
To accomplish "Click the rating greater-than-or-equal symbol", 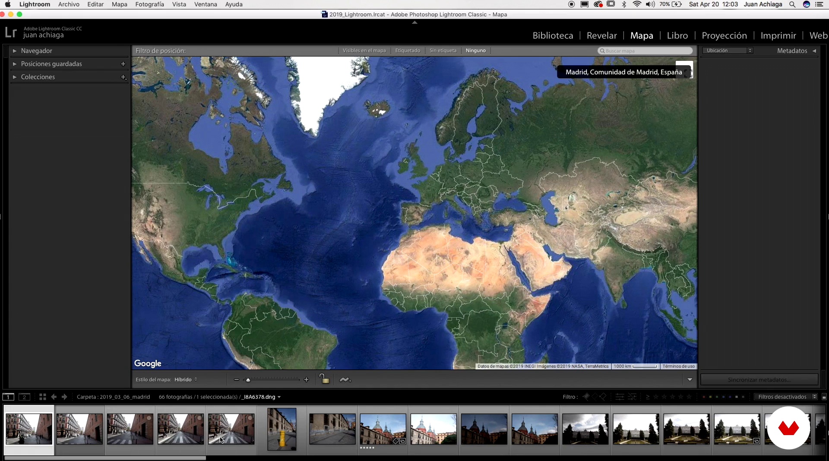I will click(648, 397).
